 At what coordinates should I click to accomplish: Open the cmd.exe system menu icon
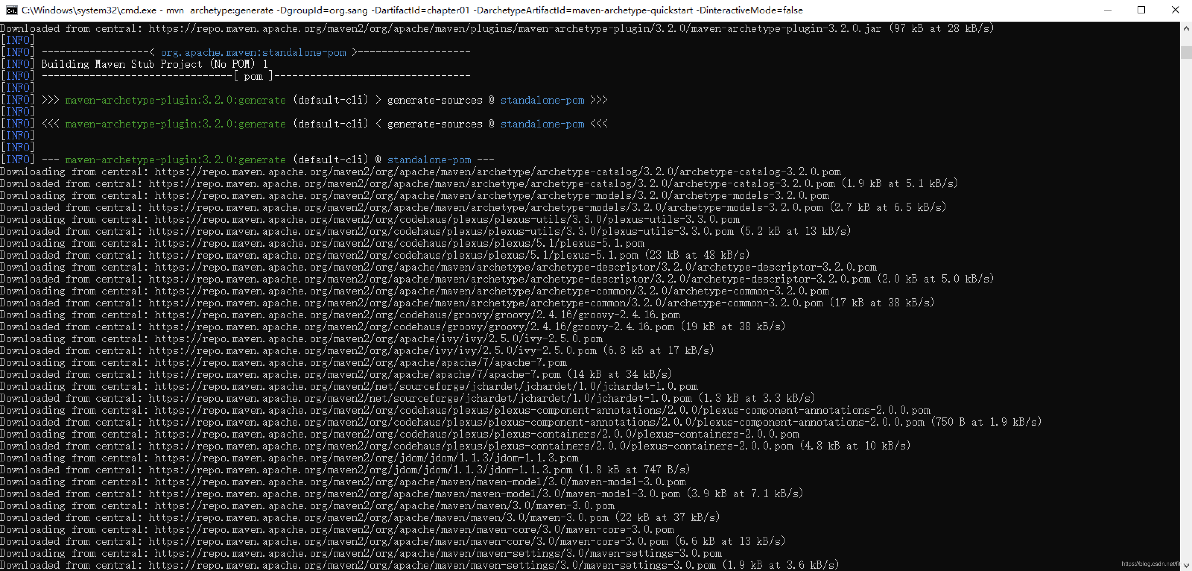click(12, 10)
